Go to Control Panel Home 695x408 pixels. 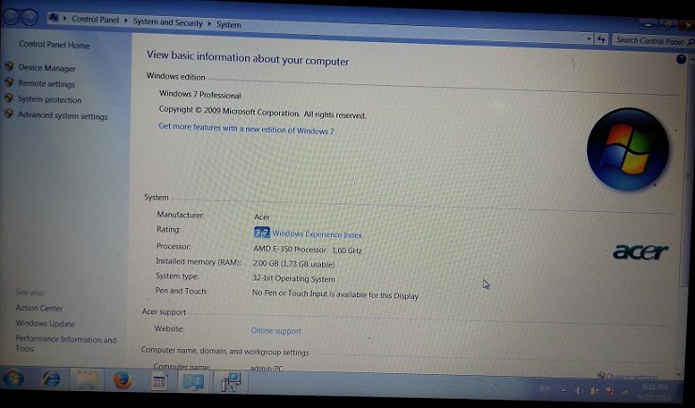54,45
